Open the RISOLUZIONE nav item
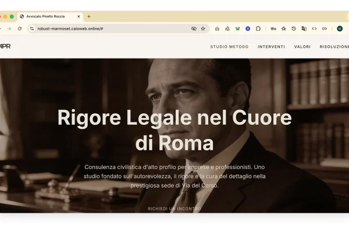349x234 pixels. (x=334, y=46)
